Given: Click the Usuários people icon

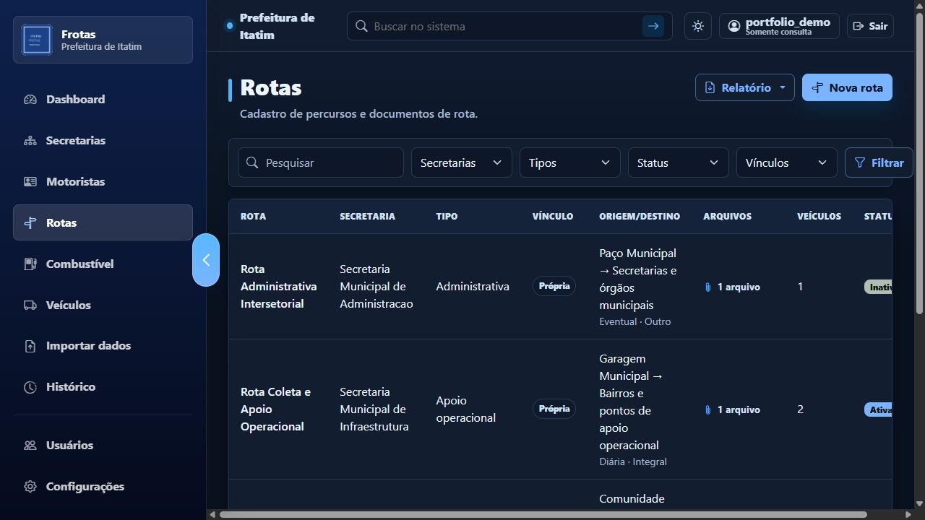Looking at the screenshot, I should pyautogui.click(x=30, y=446).
